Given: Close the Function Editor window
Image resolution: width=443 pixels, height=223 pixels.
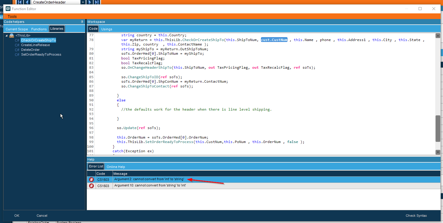Looking at the screenshot, I should tap(434, 9).
